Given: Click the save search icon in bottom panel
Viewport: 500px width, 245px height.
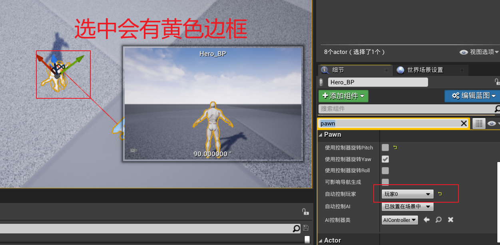Looking at the screenshot, I should pos(306,228).
